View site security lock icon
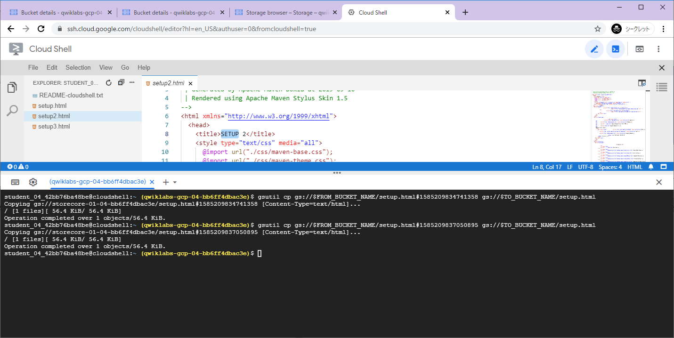This screenshot has width=674, height=338. (x=59, y=29)
